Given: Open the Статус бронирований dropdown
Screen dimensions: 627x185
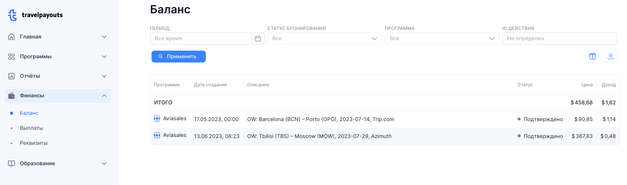Looking at the screenshot, I should point(324,38).
